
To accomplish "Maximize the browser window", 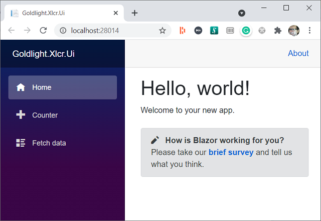I will pos(286,8).
